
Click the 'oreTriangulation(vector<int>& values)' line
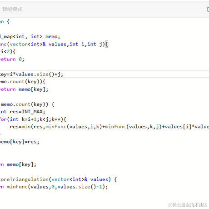58,179
